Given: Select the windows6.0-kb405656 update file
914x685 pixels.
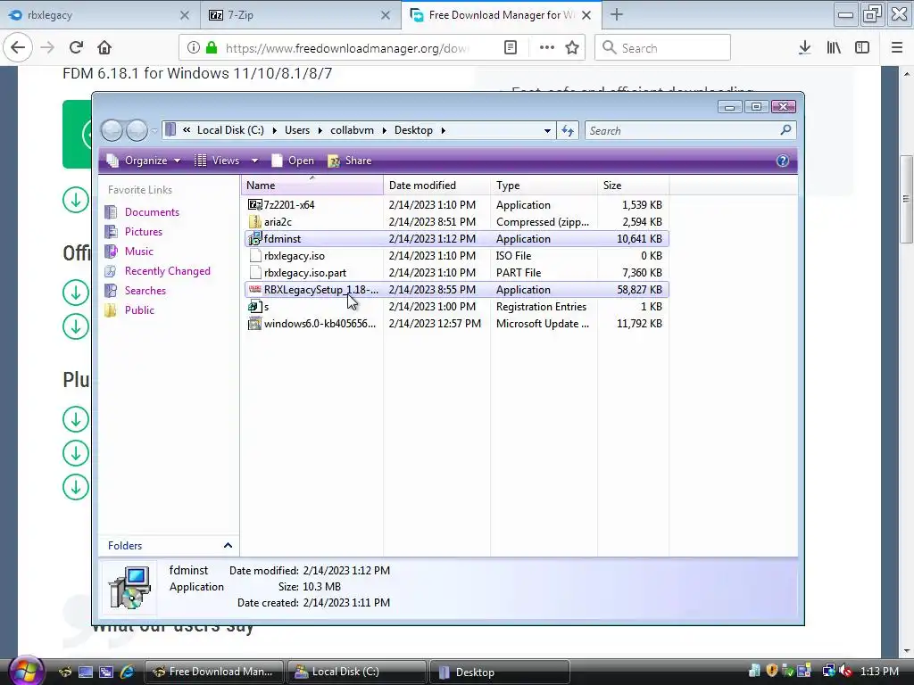Looking at the screenshot, I should [456, 323].
